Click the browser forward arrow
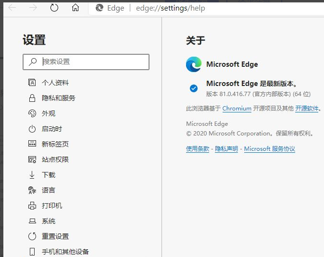 [33, 8]
